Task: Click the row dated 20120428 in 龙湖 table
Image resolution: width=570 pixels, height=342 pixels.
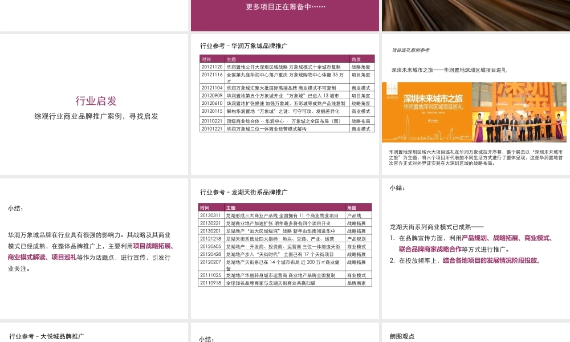Action: pos(285,254)
